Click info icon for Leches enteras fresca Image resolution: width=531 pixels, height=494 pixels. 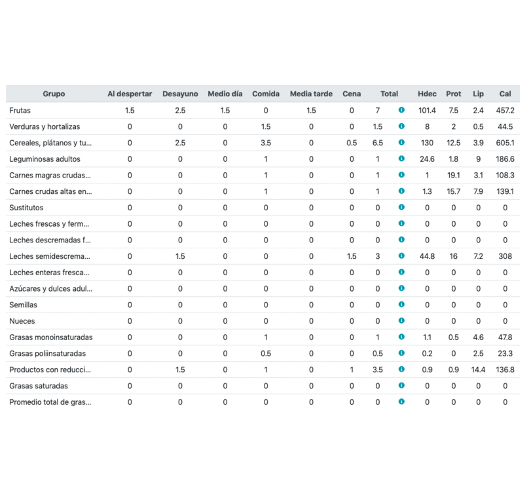click(x=401, y=272)
